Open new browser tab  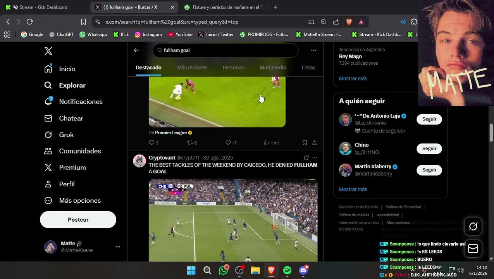275,7
